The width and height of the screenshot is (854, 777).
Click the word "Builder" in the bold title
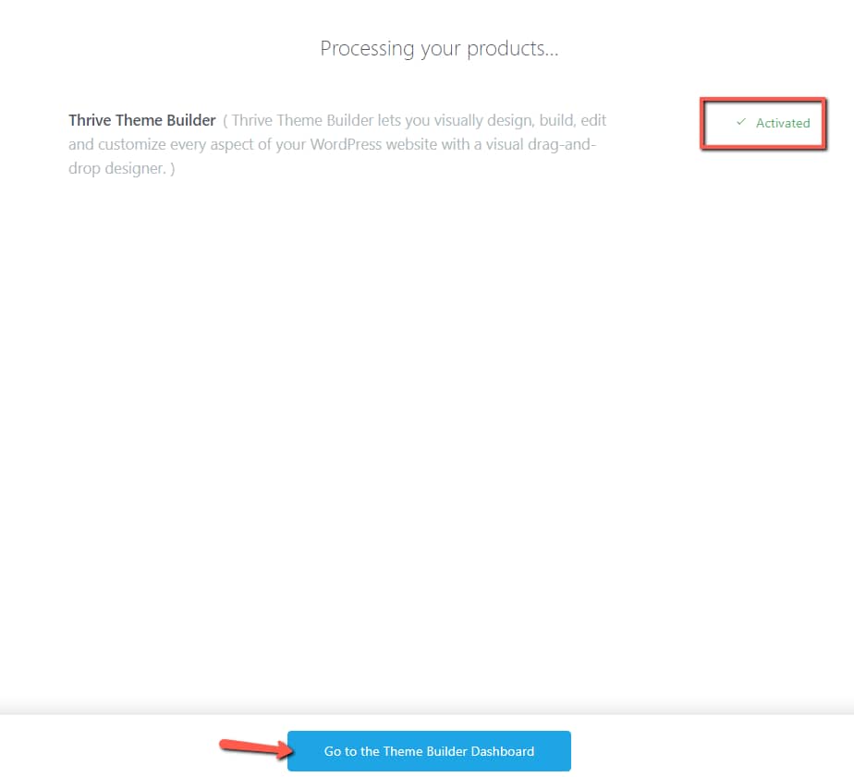click(x=190, y=120)
